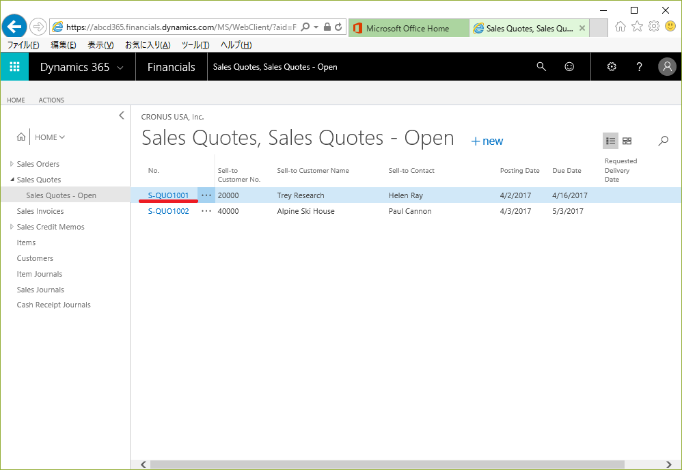The image size is (682, 470).
Task: Create a new sales quote
Action: click(487, 141)
